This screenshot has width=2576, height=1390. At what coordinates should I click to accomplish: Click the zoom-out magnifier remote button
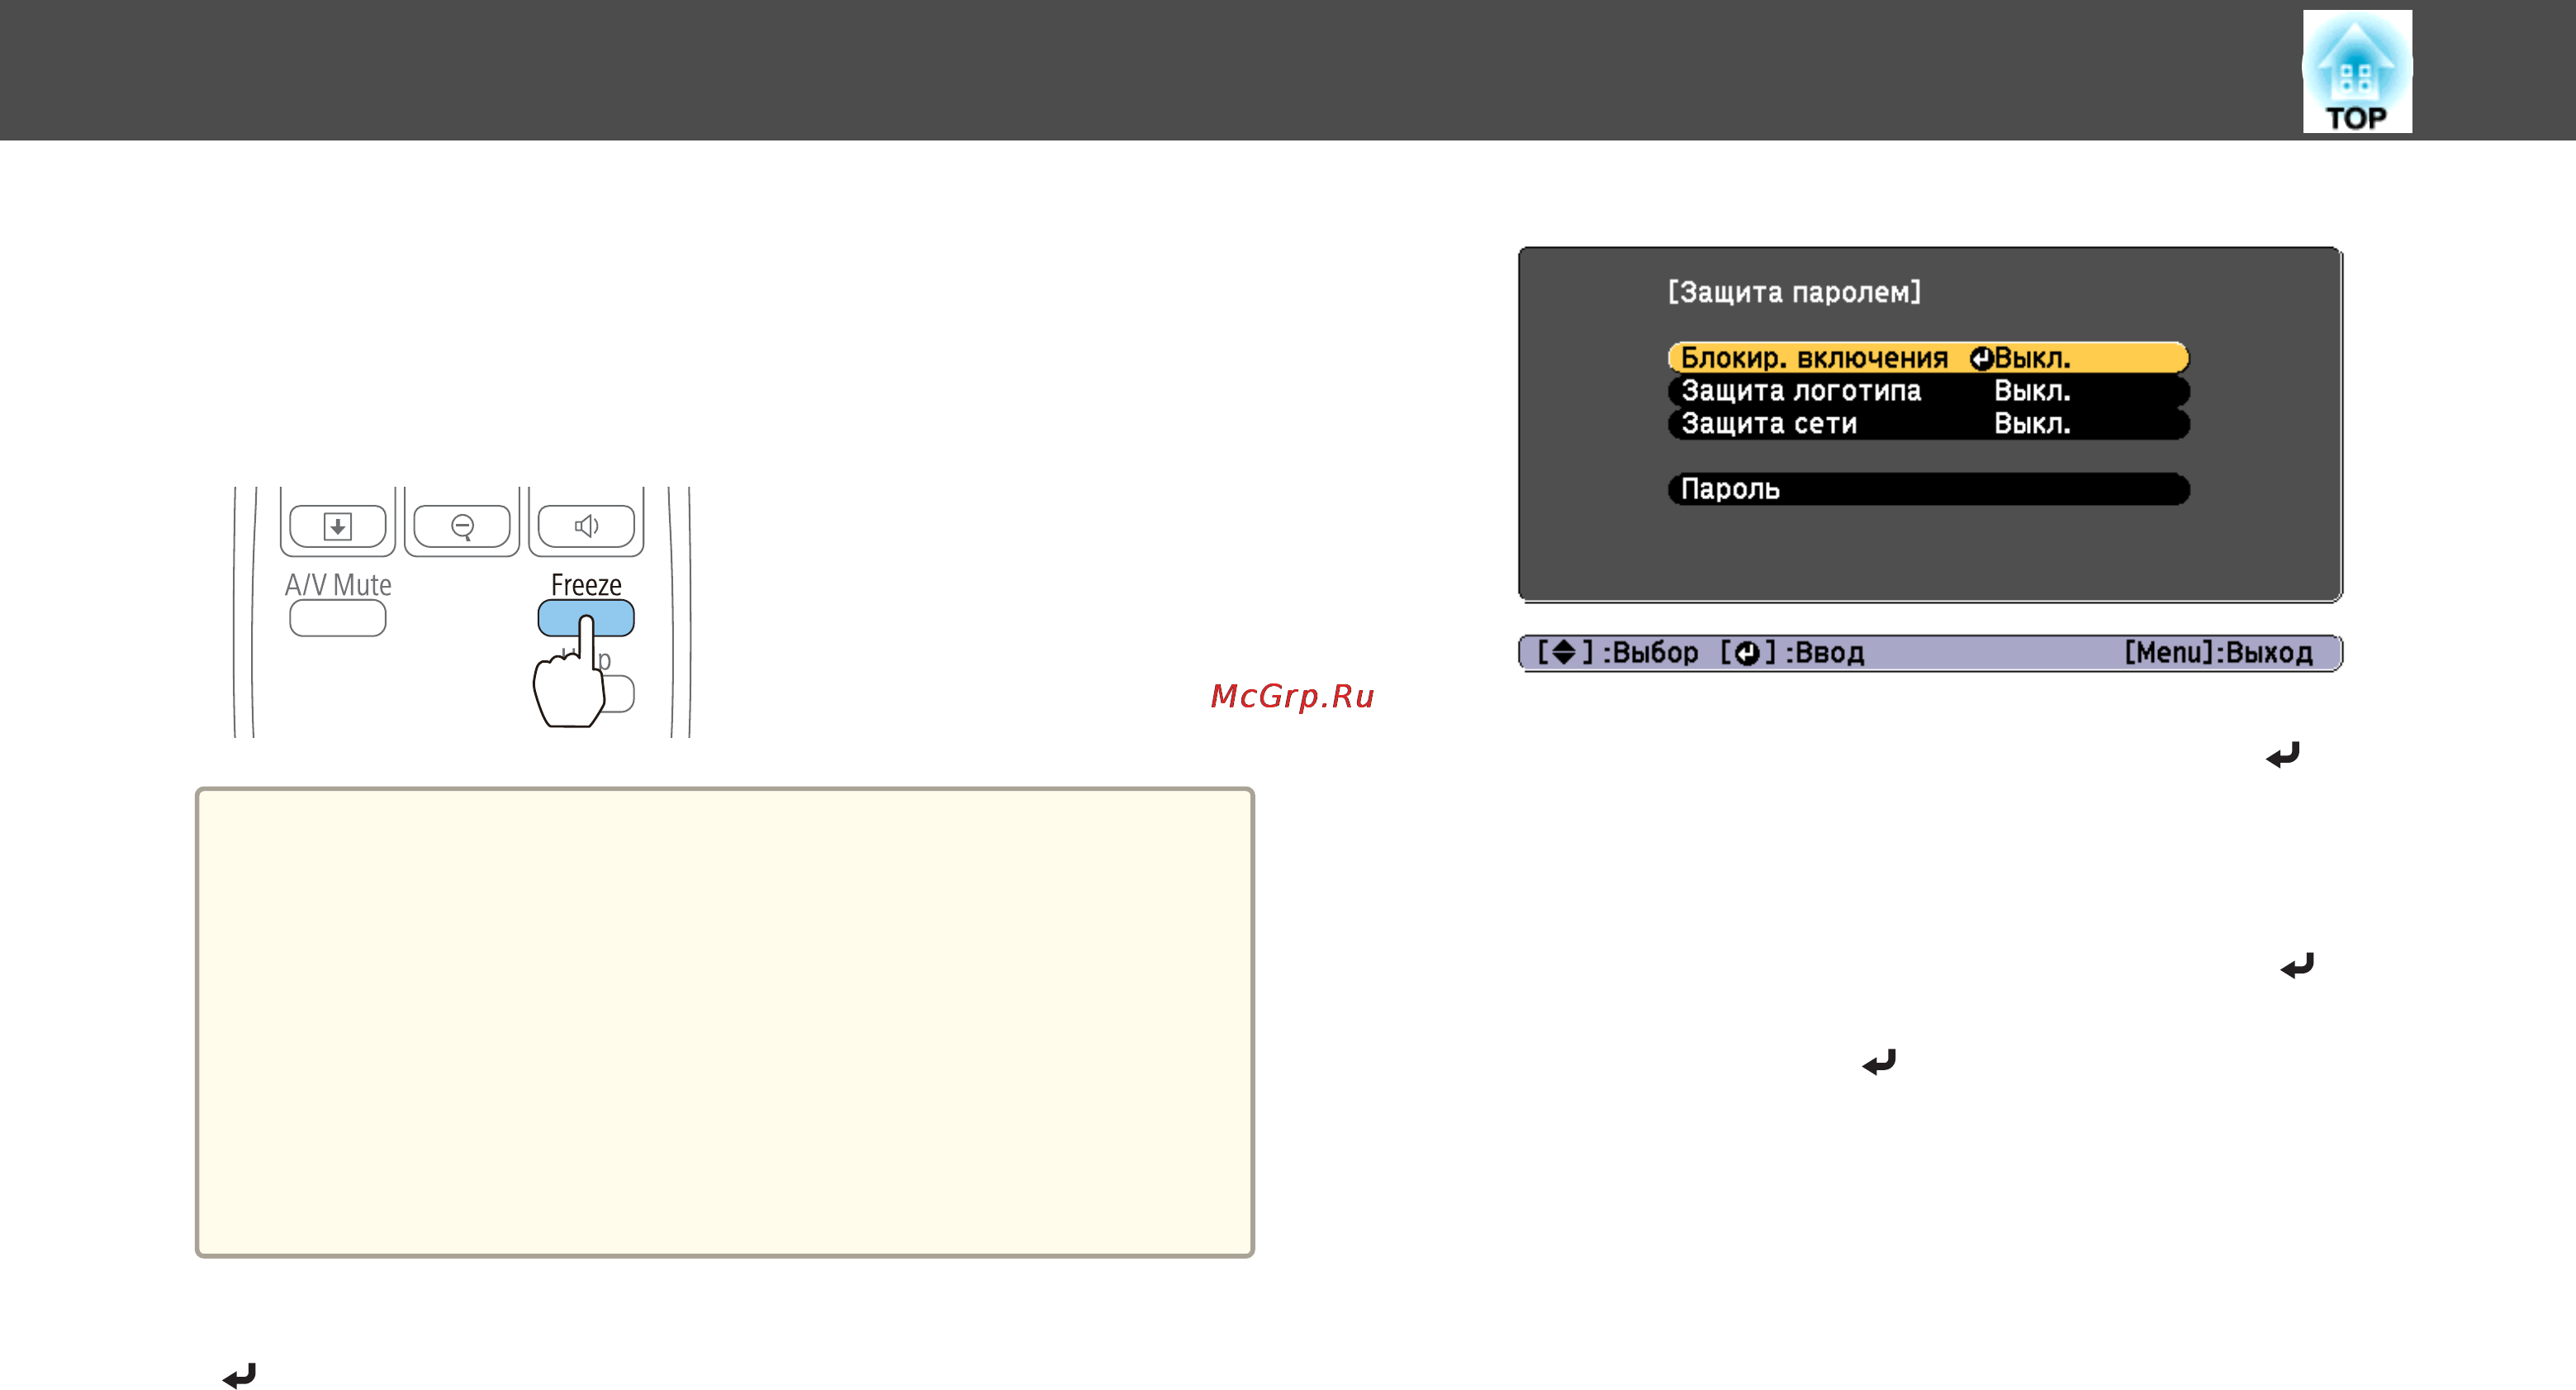tap(462, 526)
